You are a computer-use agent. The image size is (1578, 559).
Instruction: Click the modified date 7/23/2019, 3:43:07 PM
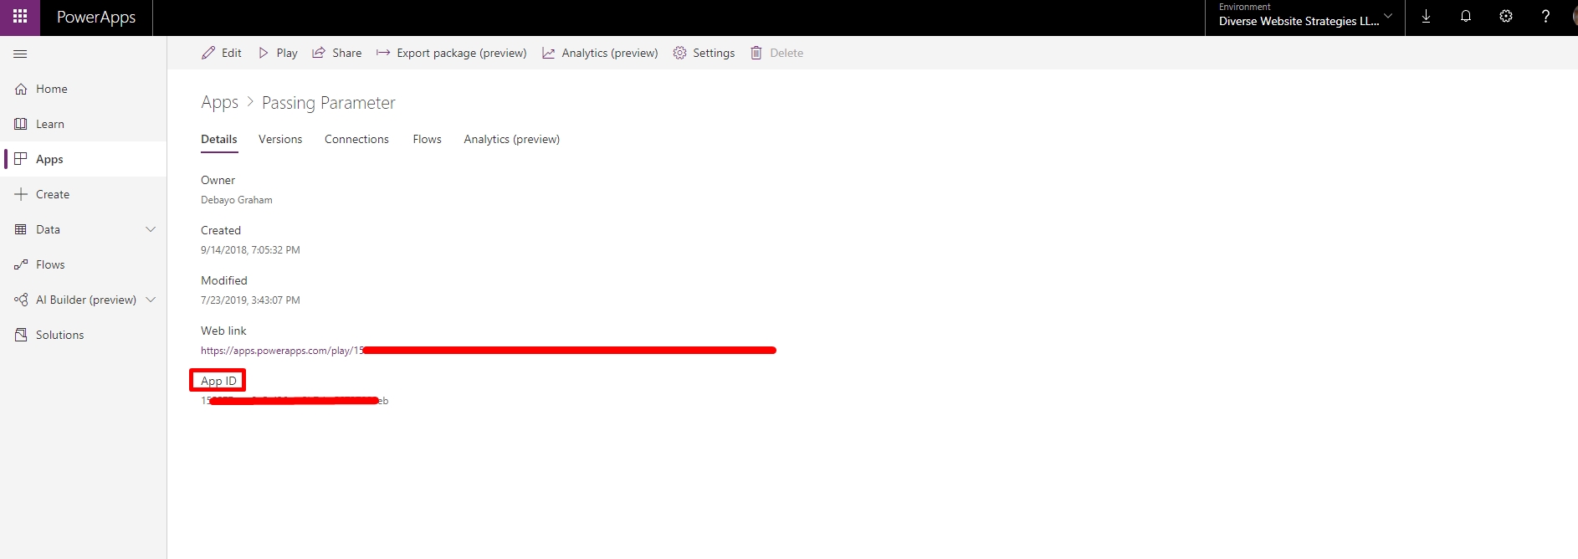(250, 300)
